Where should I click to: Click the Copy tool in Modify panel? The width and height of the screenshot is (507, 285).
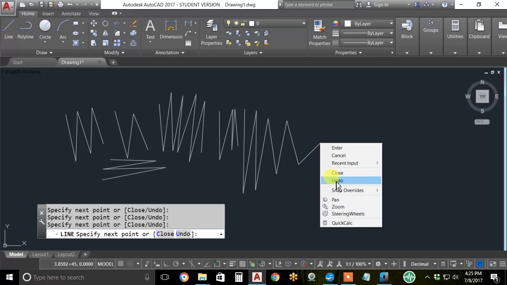click(93, 33)
